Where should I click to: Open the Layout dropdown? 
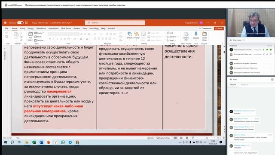coord(39,33)
